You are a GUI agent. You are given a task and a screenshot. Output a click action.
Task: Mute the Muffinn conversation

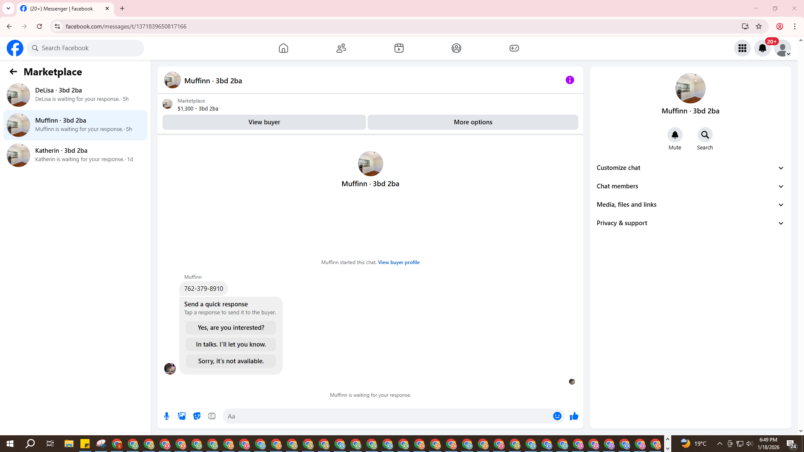point(675,135)
